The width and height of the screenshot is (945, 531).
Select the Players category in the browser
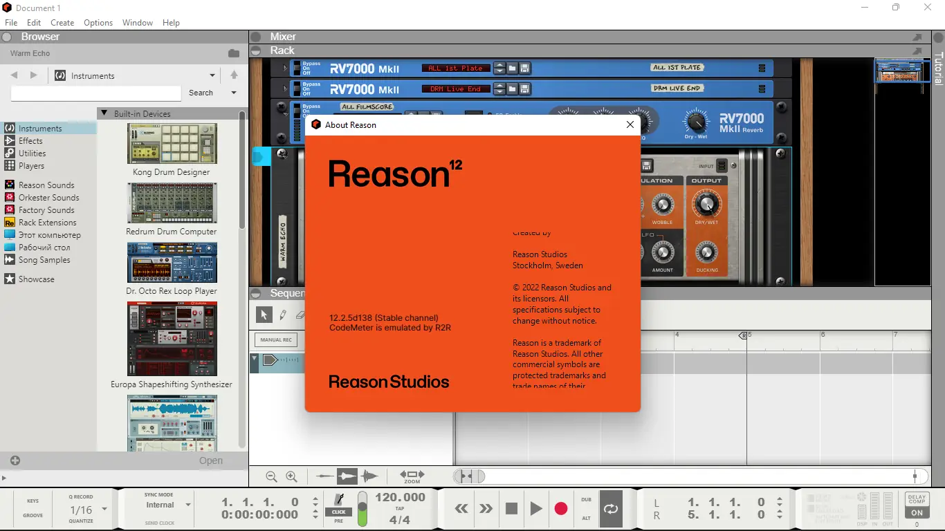[x=31, y=166]
